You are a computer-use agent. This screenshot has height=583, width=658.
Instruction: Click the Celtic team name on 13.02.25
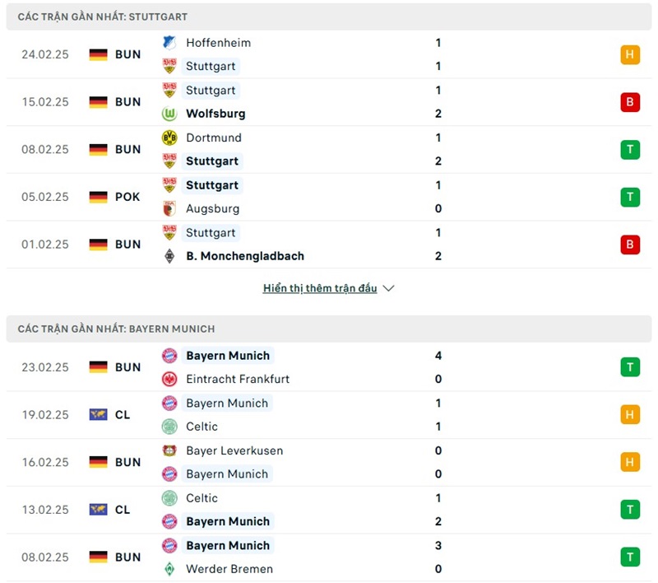pos(202,498)
